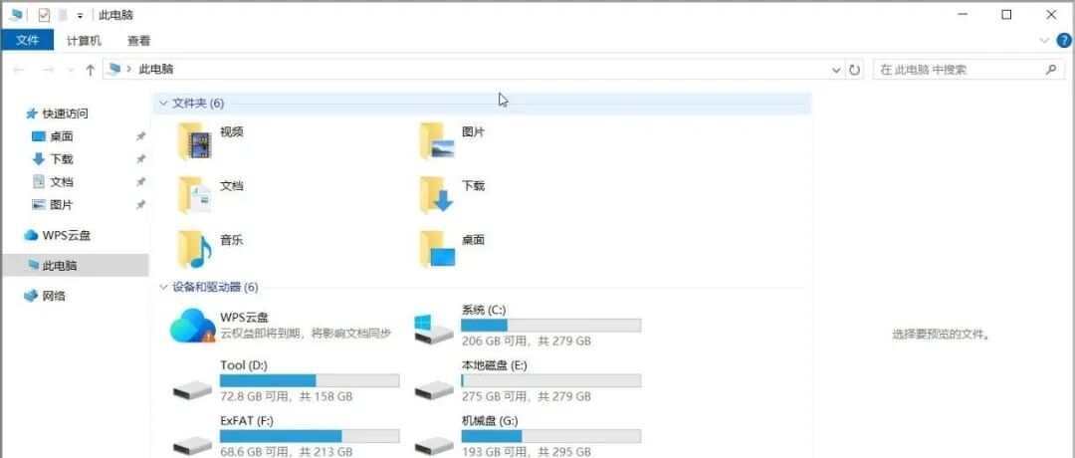Open the Quick Access Toolbar customize dropdown

pos(81,15)
